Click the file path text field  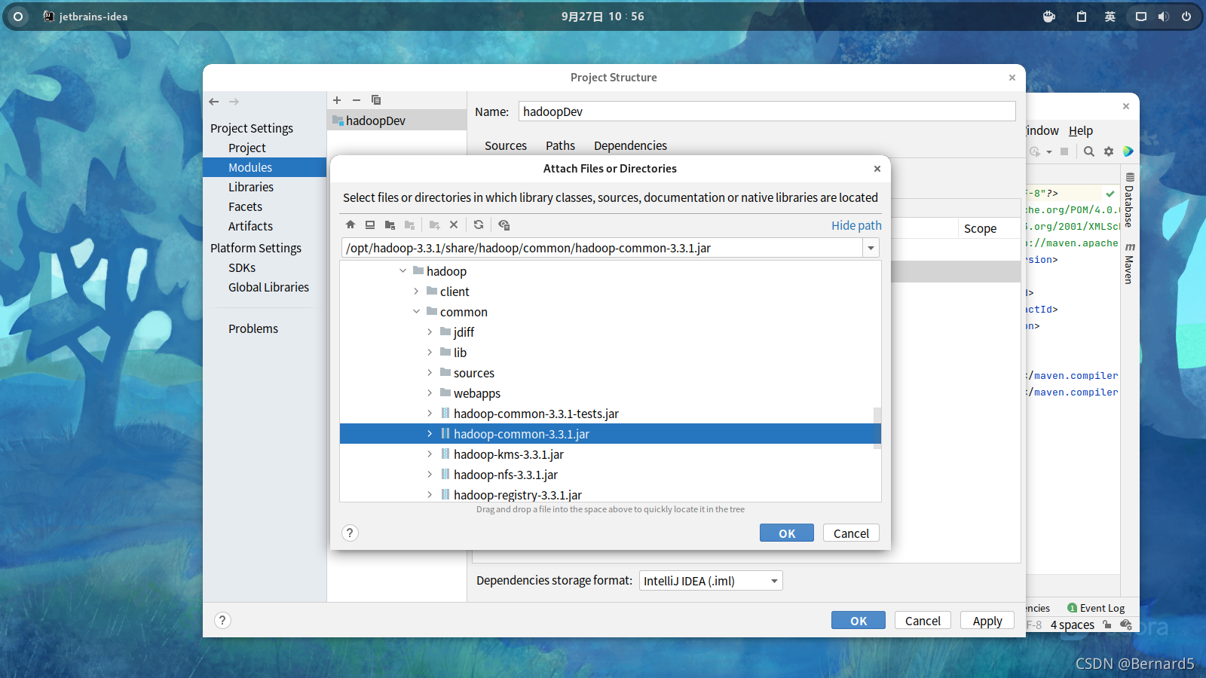[602, 248]
